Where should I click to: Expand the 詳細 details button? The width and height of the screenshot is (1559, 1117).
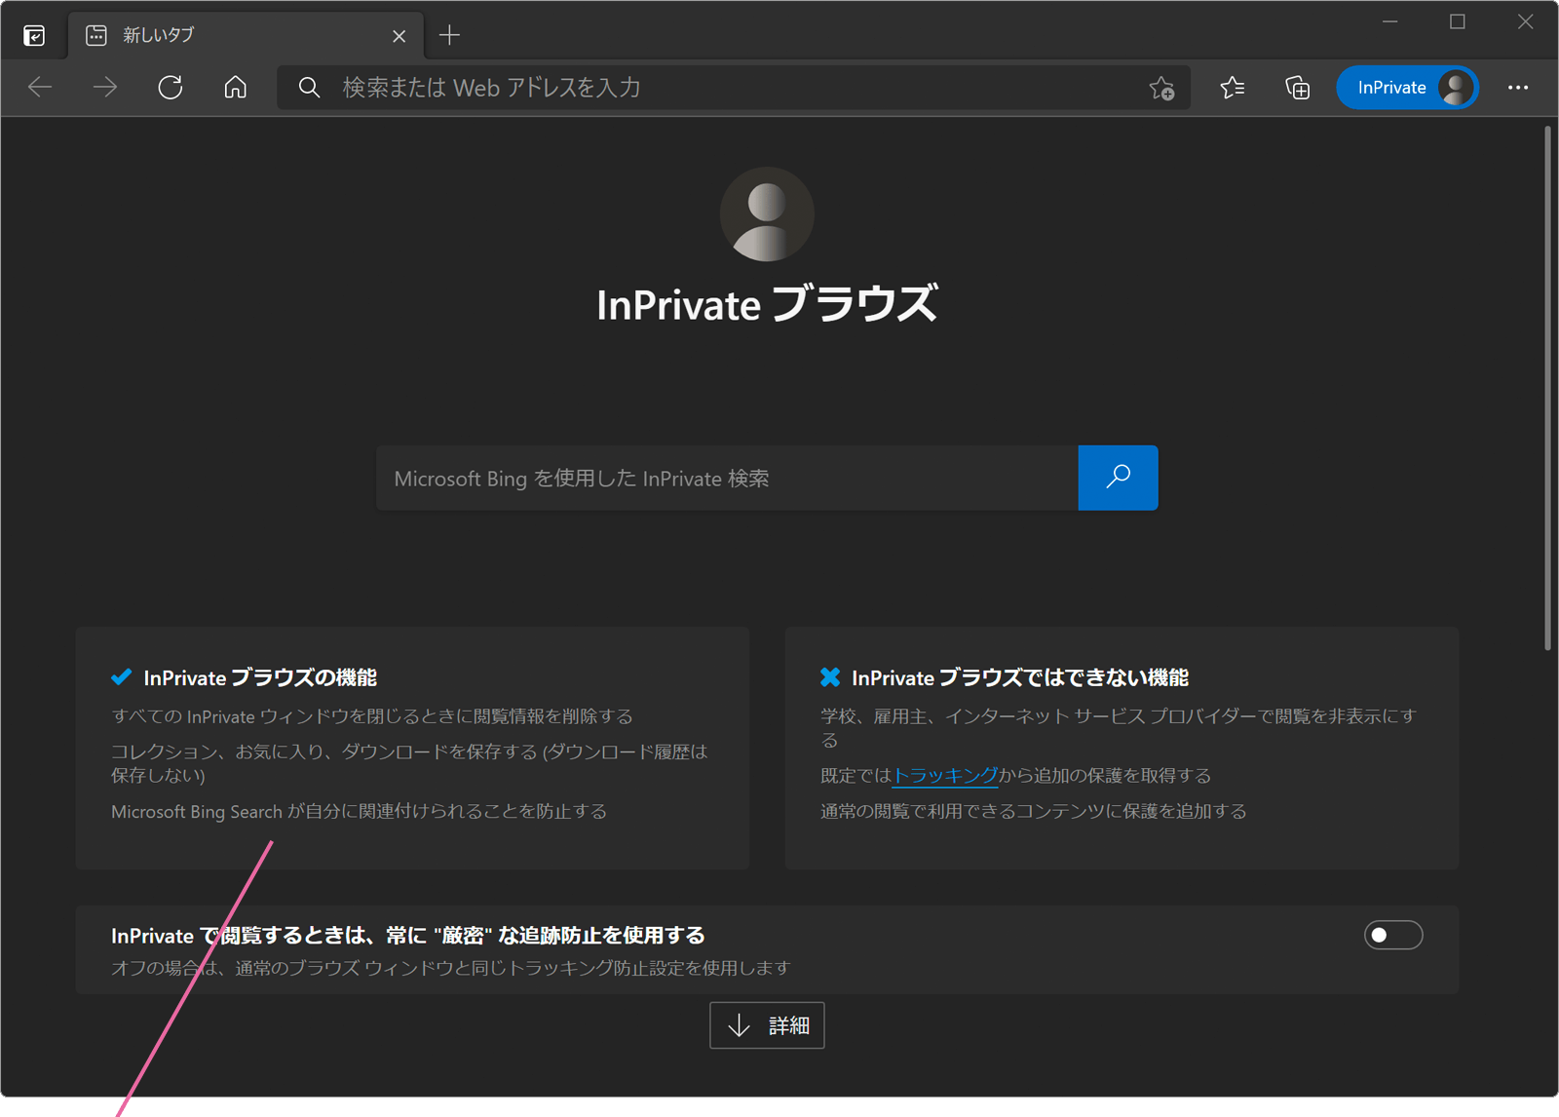767,1025
